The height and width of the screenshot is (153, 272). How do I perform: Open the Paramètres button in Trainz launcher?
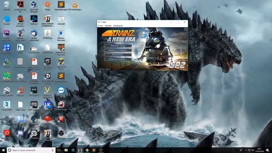(118, 55)
